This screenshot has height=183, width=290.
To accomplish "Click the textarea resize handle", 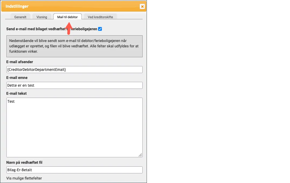I will point(140,155).
